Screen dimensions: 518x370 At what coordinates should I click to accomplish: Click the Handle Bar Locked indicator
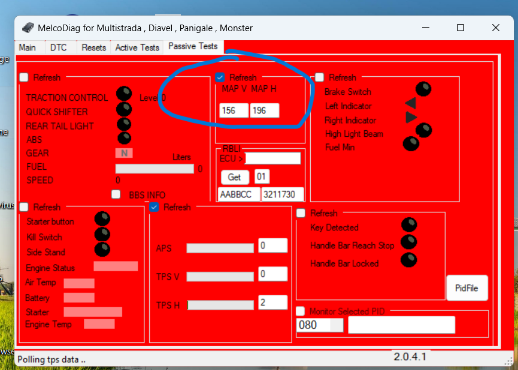pyautogui.click(x=408, y=260)
